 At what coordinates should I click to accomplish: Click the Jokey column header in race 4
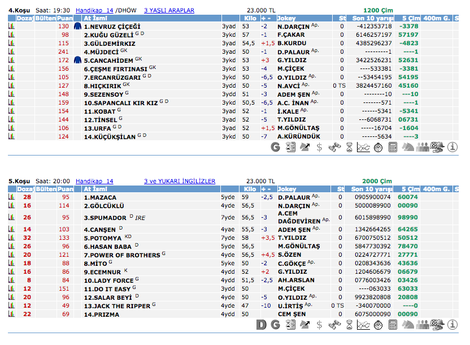(287, 18)
